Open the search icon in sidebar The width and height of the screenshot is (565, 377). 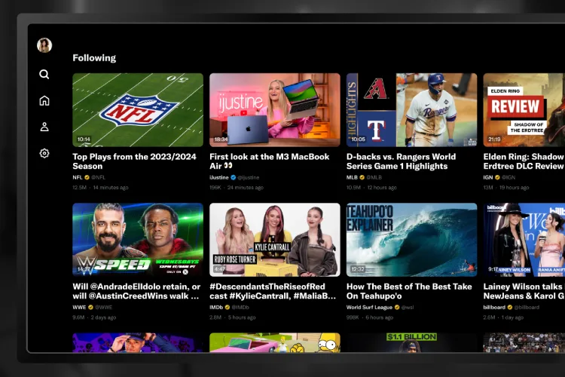[x=44, y=74]
